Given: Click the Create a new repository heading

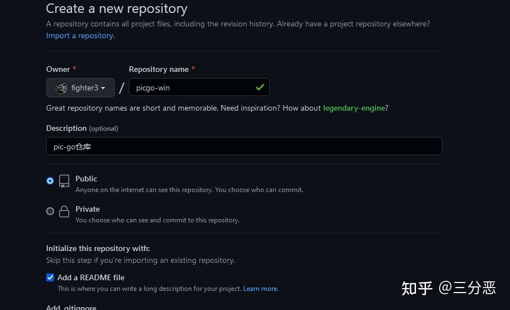Looking at the screenshot, I should 117,8.
